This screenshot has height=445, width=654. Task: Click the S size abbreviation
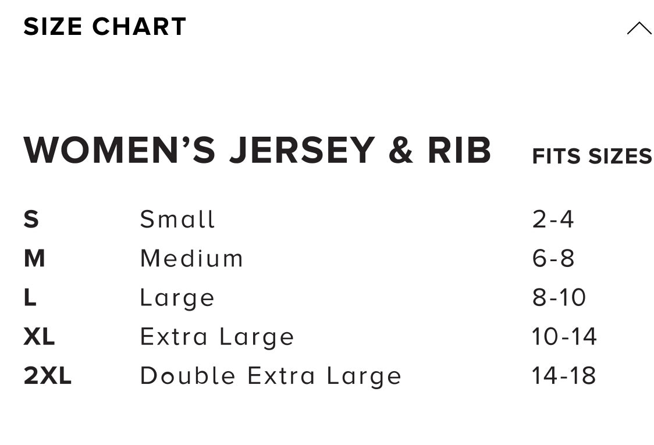31,220
